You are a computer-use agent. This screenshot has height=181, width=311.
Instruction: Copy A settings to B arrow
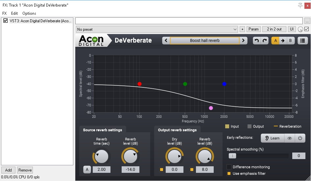coord(283,41)
